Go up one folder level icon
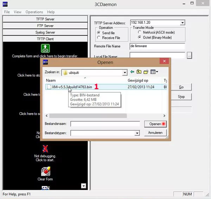Image resolution: width=211 pixels, height=199 pixels. click(139, 72)
